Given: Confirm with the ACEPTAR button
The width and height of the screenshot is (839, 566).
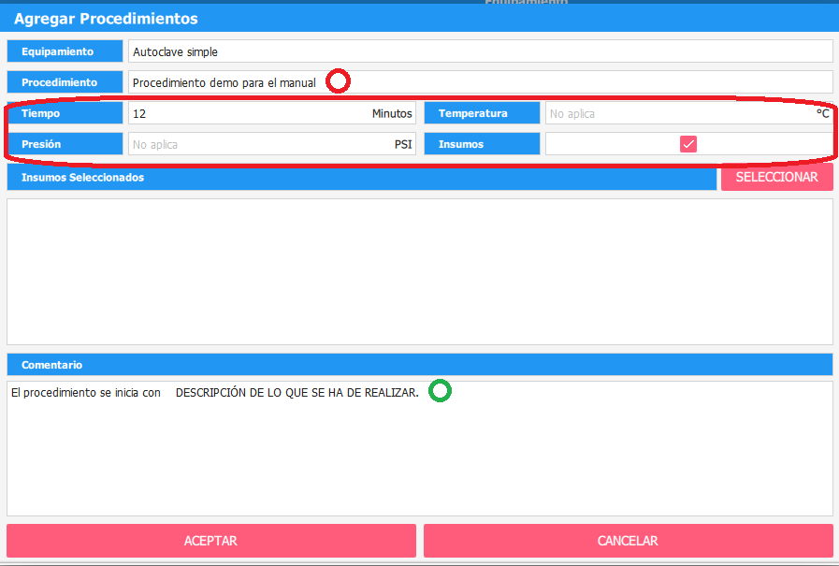Looking at the screenshot, I should pos(210,541).
